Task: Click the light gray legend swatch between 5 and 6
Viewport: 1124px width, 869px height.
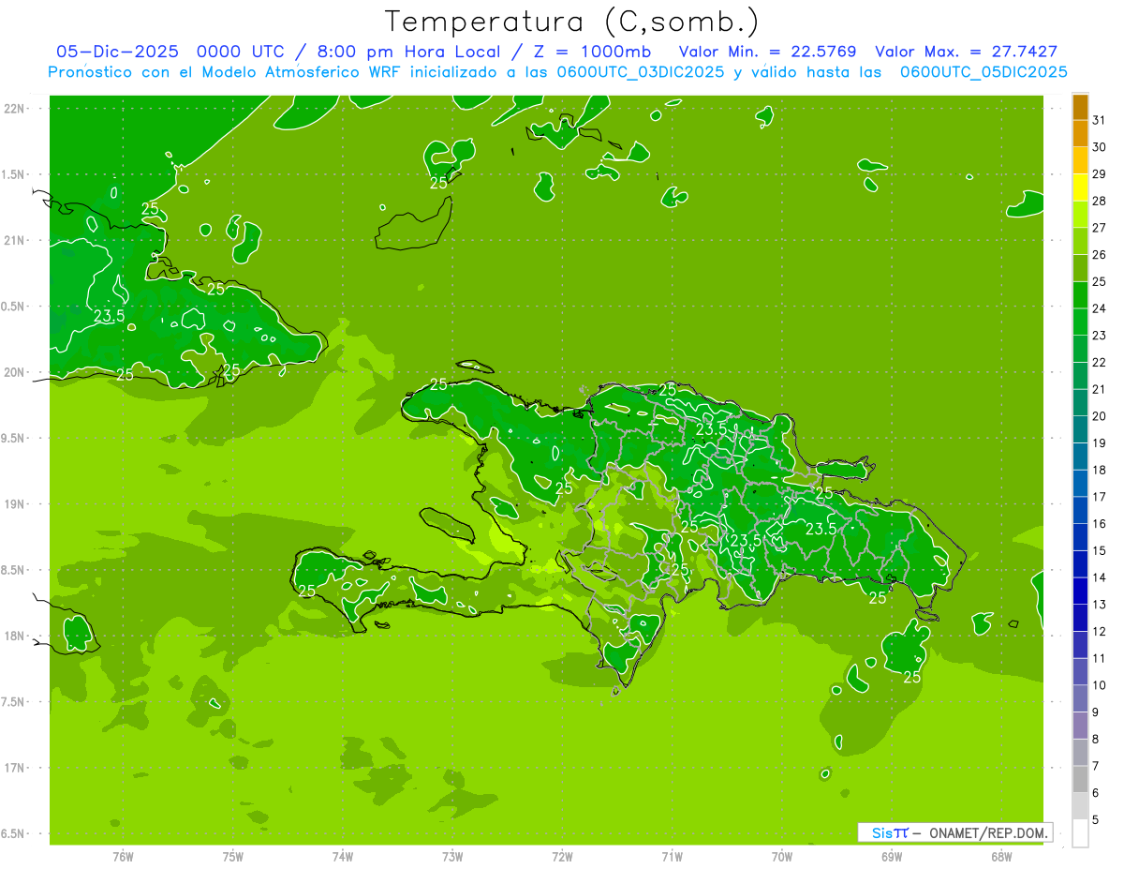Action: [1080, 807]
